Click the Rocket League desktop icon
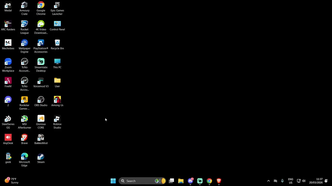 coord(24,27)
